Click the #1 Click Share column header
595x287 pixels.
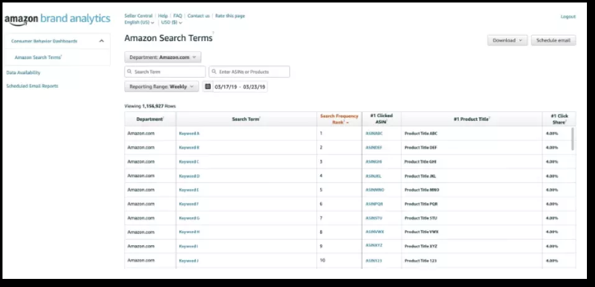point(560,119)
